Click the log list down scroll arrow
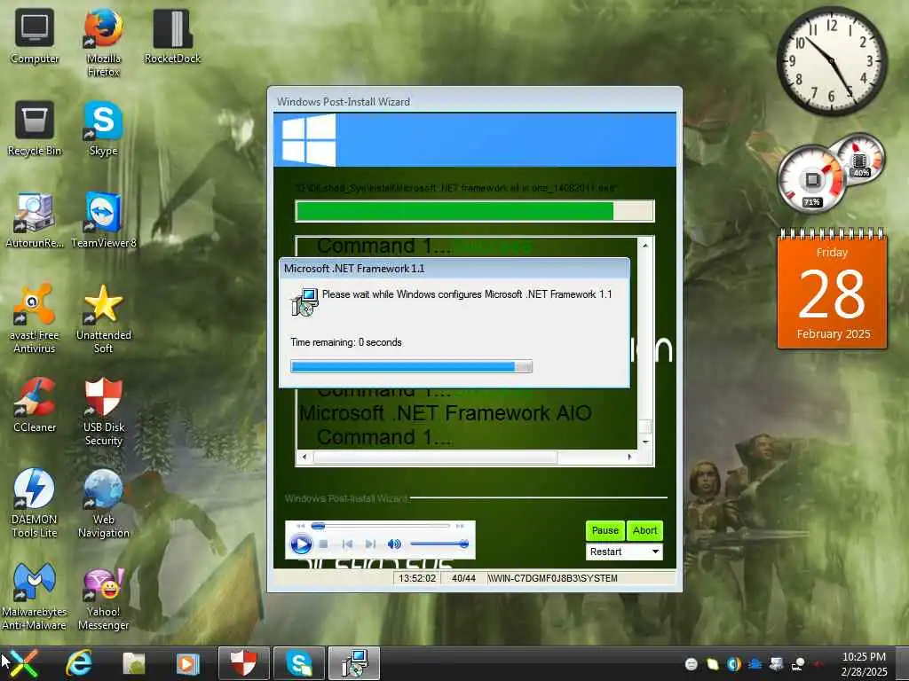Image resolution: width=909 pixels, height=681 pixels. pos(645,442)
